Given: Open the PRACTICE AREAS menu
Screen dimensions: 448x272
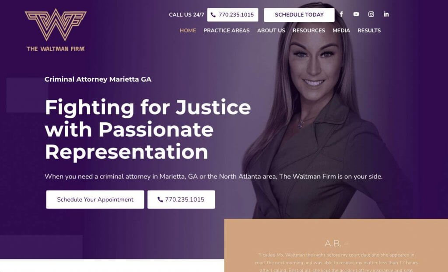Looking at the screenshot, I should point(227,31).
